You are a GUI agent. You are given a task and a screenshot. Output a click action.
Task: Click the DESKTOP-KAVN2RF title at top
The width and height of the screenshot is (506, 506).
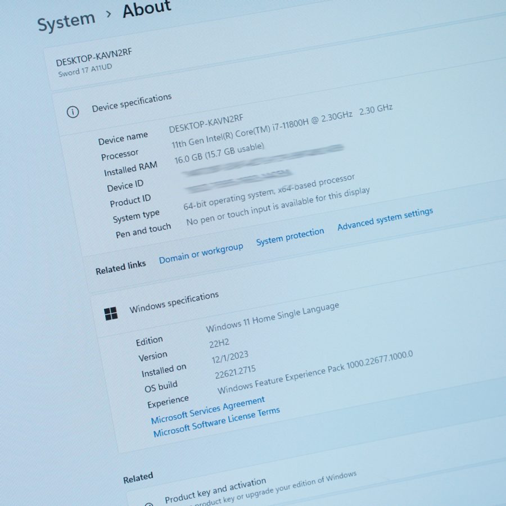tap(94, 57)
